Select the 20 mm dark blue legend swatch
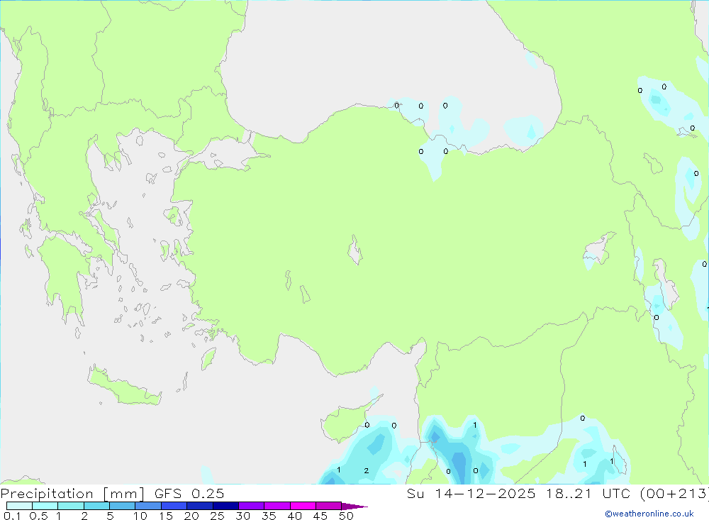Viewport: 709px width, 520px height. [x=199, y=506]
